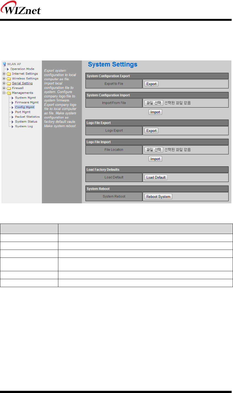
Task: Select the highlighted Config Mgmt item
Action: point(25,107)
